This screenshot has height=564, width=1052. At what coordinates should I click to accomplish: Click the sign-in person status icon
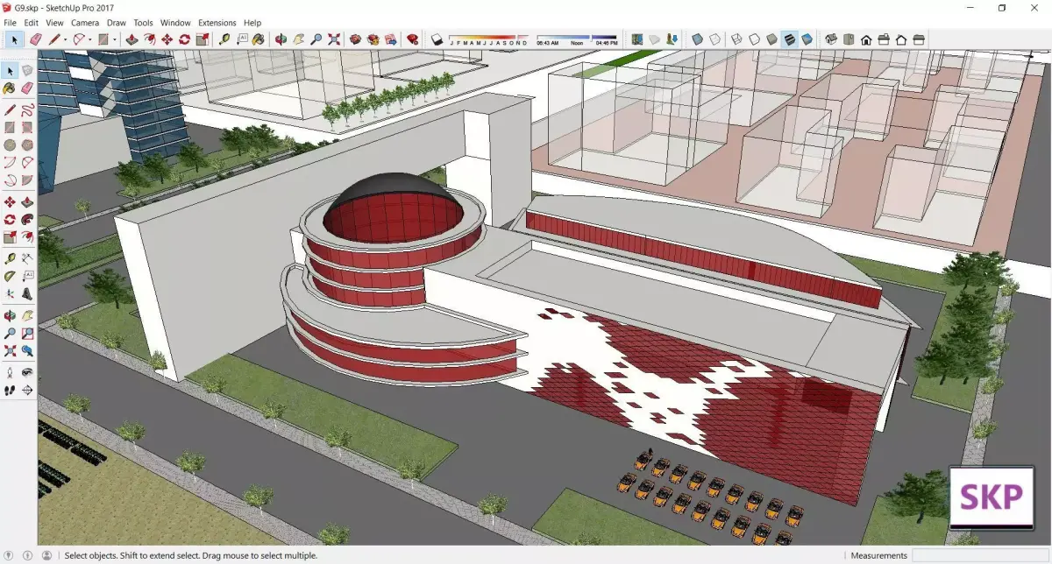click(46, 555)
